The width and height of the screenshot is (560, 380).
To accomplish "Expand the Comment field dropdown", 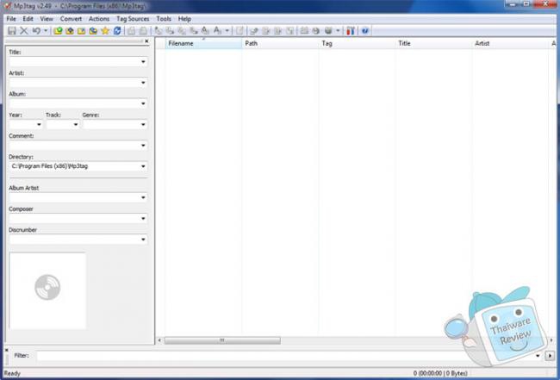I will (143, 146).
